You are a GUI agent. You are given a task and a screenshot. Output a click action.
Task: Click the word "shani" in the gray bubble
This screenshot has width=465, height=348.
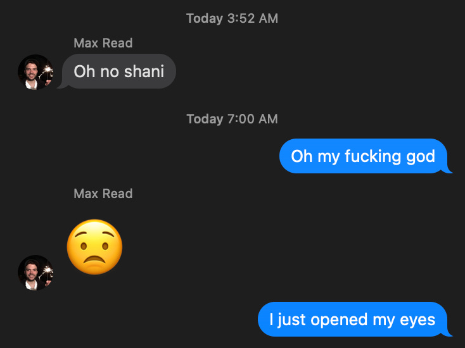click(x=144, y=71)
